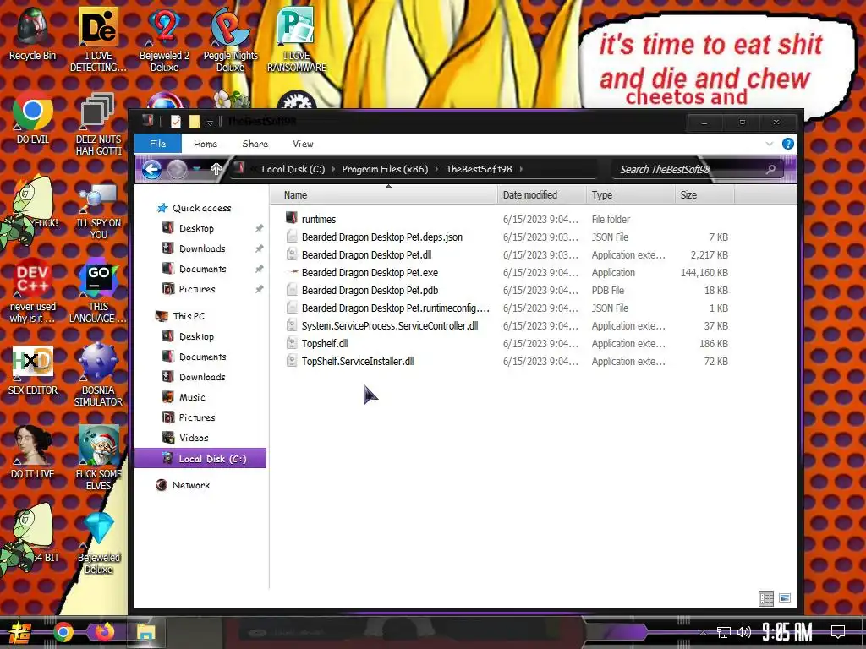
Task: Open the File ribbon tab
Action: click(158, 144)
